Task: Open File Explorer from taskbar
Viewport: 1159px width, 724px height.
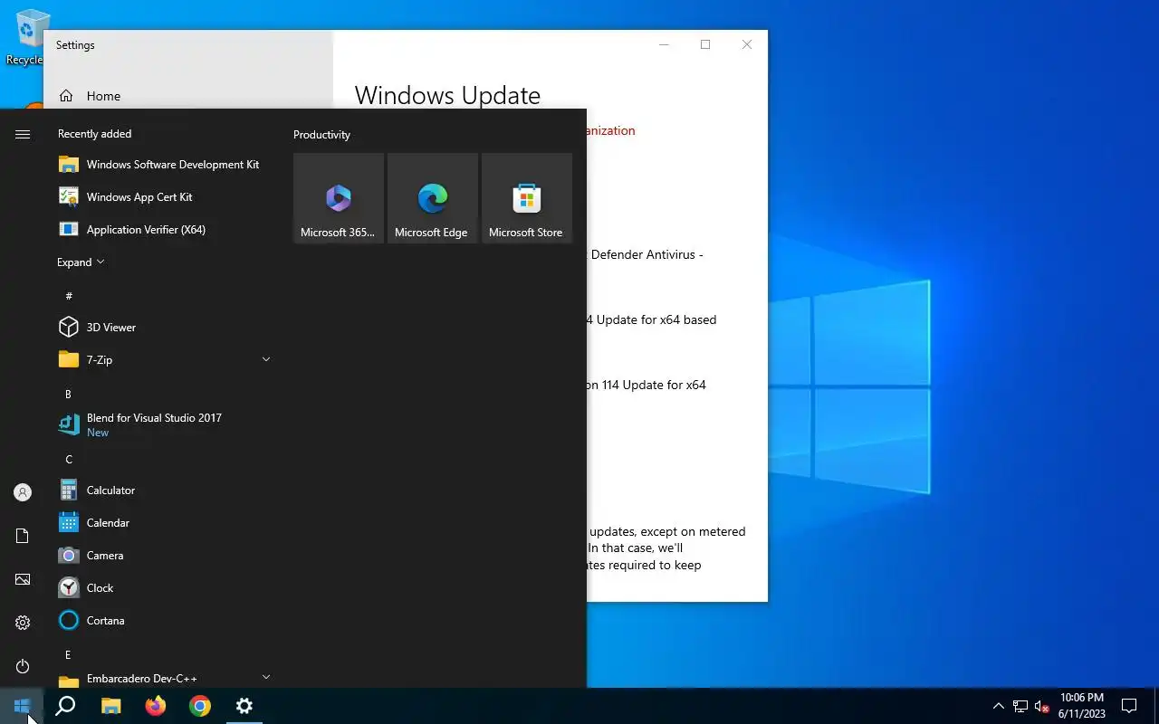Action: 110,706
